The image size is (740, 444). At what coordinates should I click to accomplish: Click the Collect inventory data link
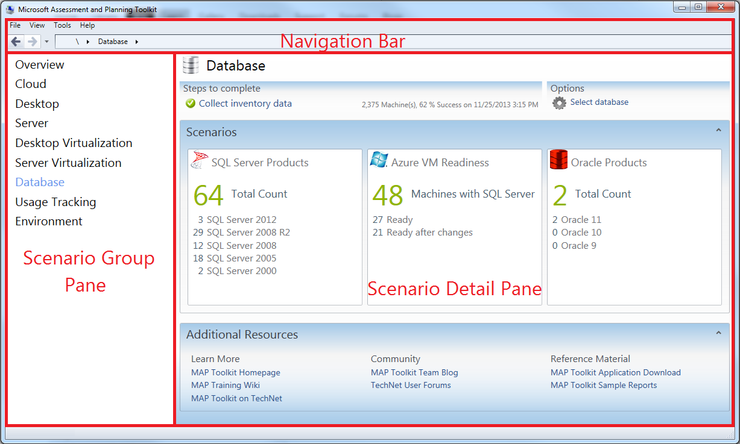(x=245, y=104)
